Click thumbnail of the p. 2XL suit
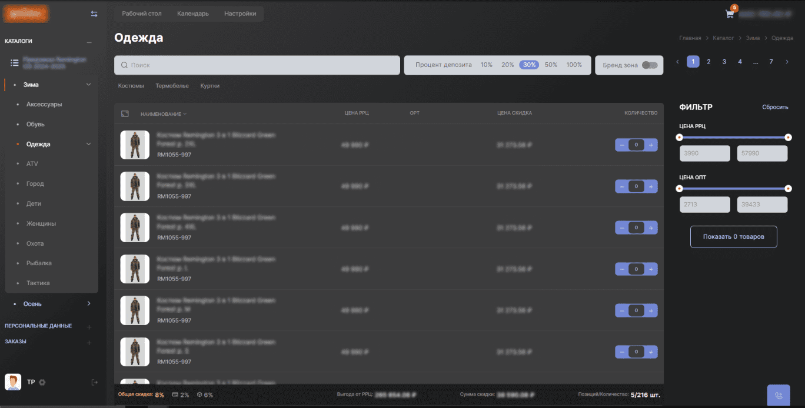The width and height of the screenshot is (805, 408). [135, 145]
